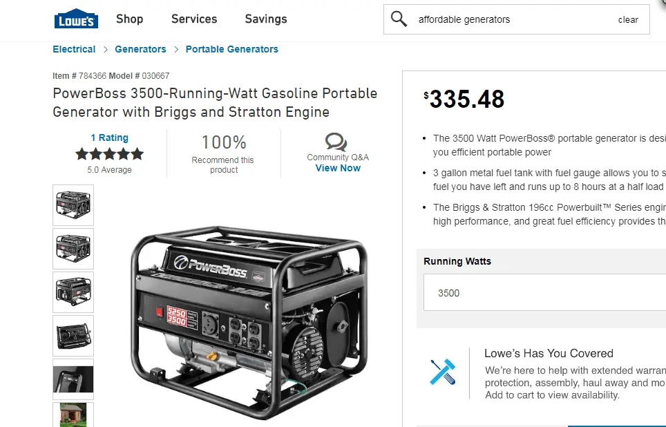
Task: Expand the Electrical breadcrumb category
Action: [74, 49]
